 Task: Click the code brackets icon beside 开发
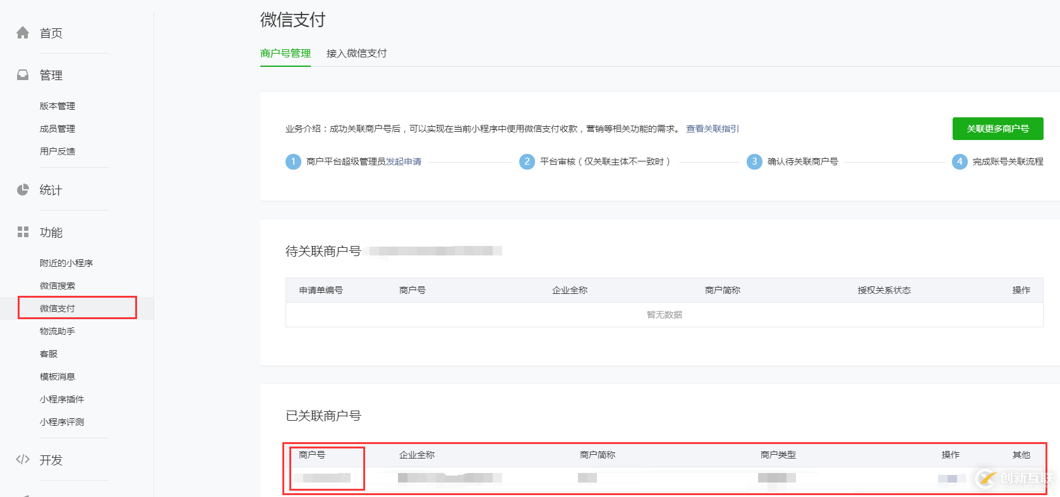(x=23, y=459)
